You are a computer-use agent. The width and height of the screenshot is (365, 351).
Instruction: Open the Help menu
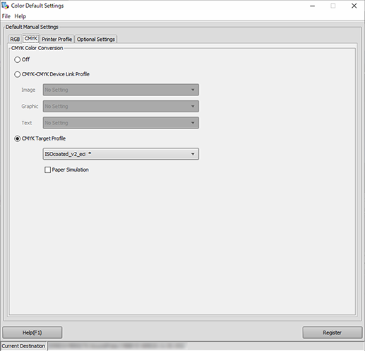pyautogui.click(x=20, y=16)
